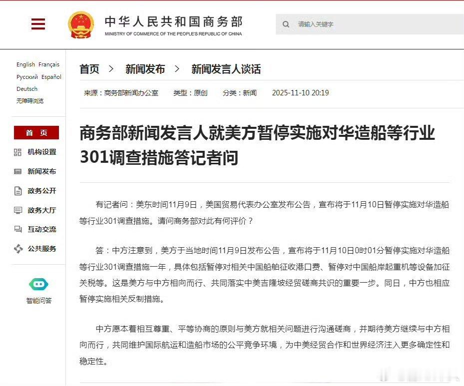Go to 首页 in breadcrumb
Screen dimensions: 464x386
coord(89,69)
